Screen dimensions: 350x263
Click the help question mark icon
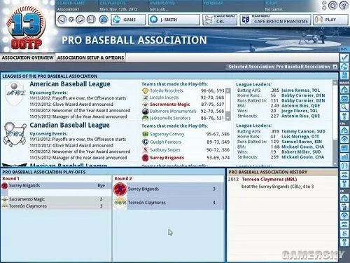tap(344, 5)
